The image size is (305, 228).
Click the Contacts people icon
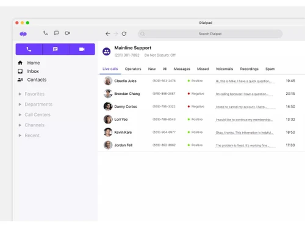[20, 80]
